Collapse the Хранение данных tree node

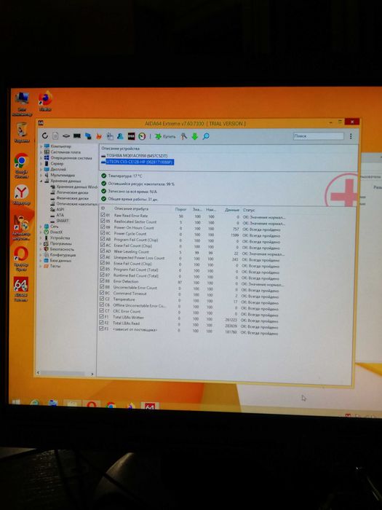click(41, 181)
